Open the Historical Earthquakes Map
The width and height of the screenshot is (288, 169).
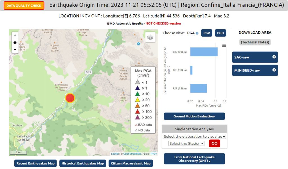(83, 163)
